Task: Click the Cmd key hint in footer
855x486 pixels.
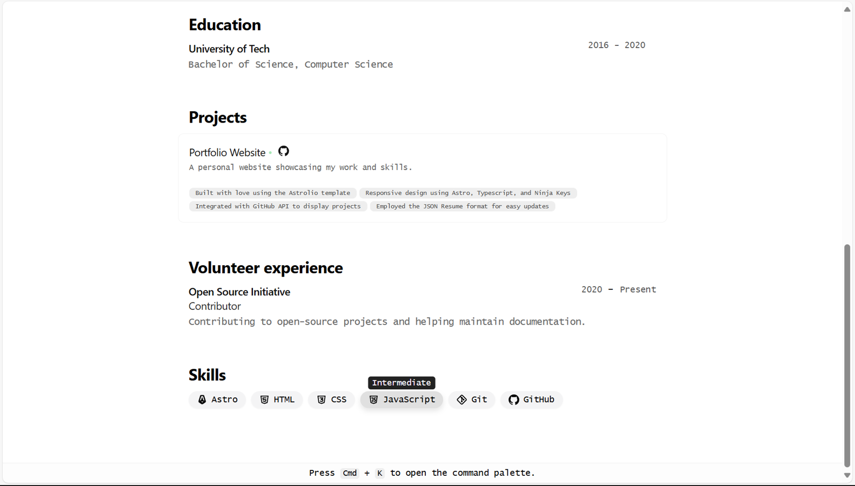Action: [x=350, y=473]
